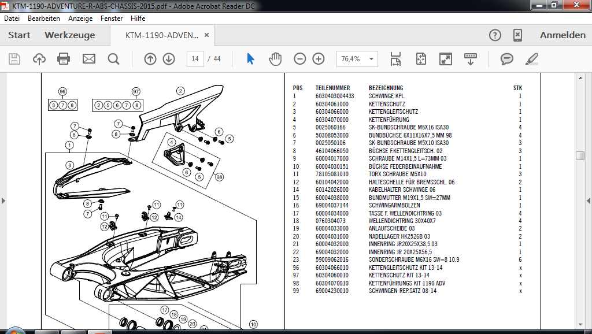Click the Anmelden sign-in button
Screen dimensions: 592x334
563,35
